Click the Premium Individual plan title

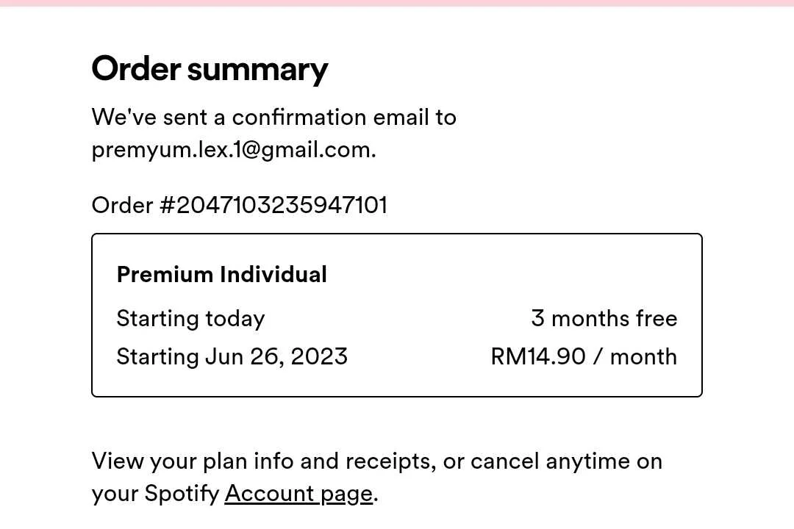coord(222,275)
